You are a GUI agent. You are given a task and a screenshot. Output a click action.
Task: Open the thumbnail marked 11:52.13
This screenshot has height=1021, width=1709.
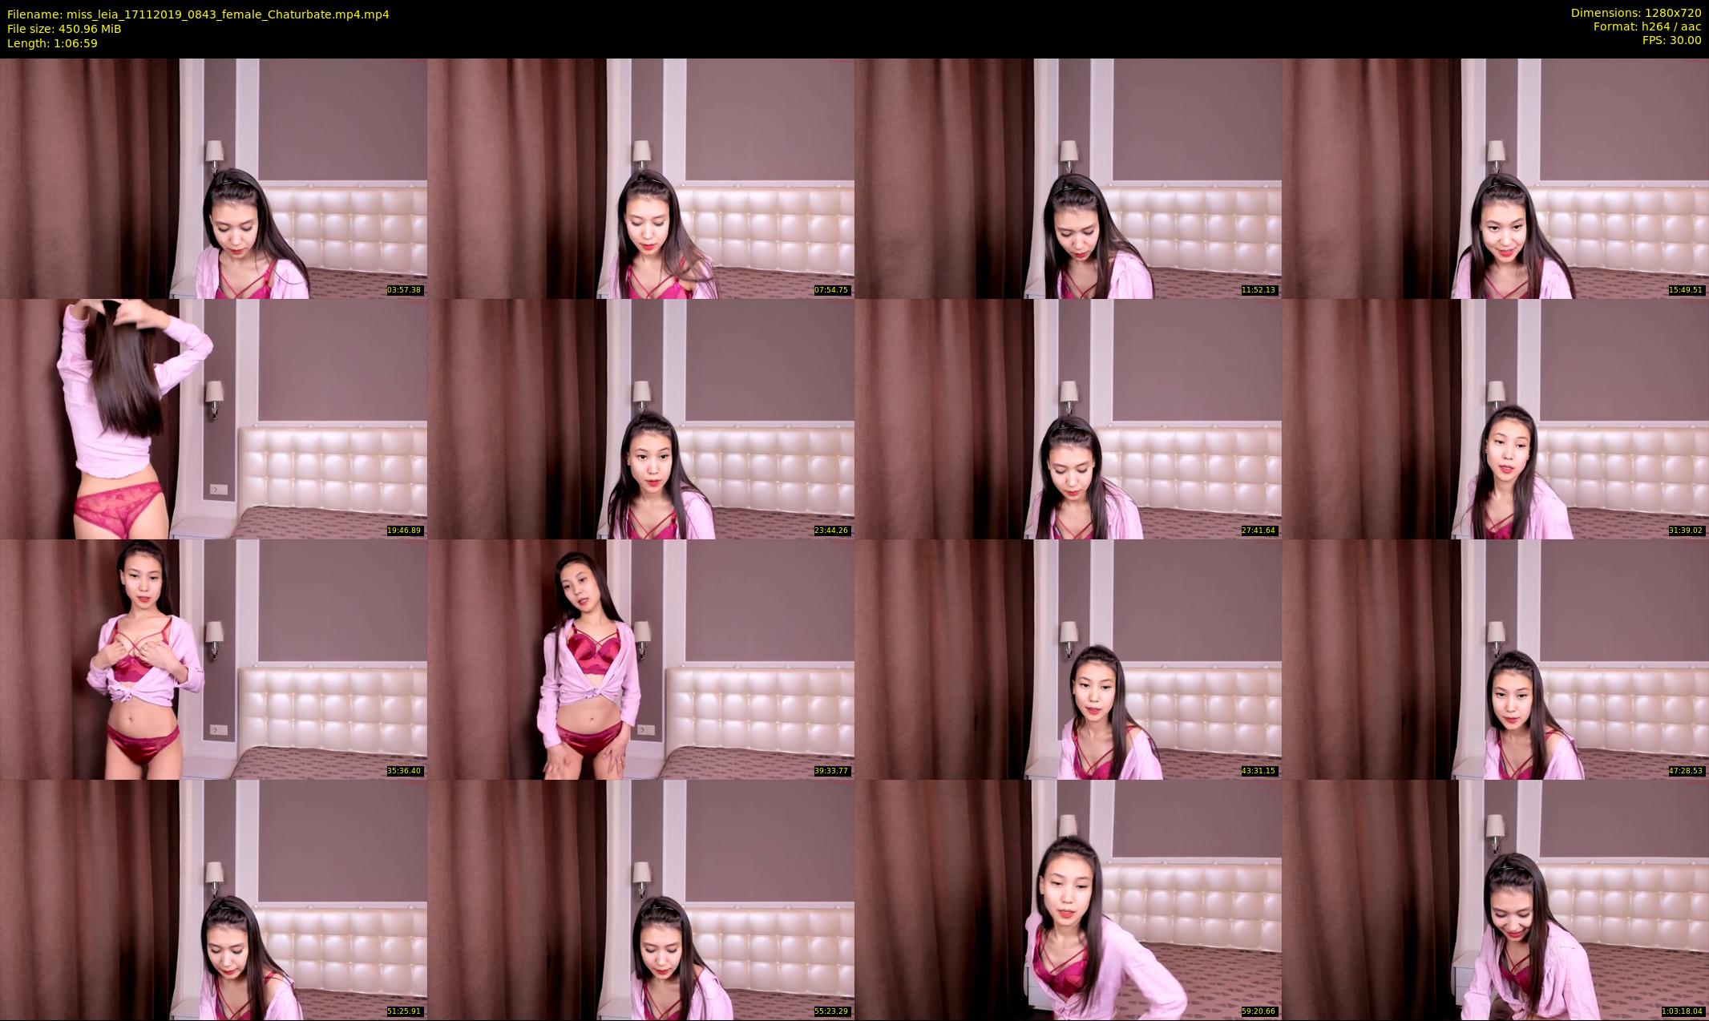[1068, 178]
